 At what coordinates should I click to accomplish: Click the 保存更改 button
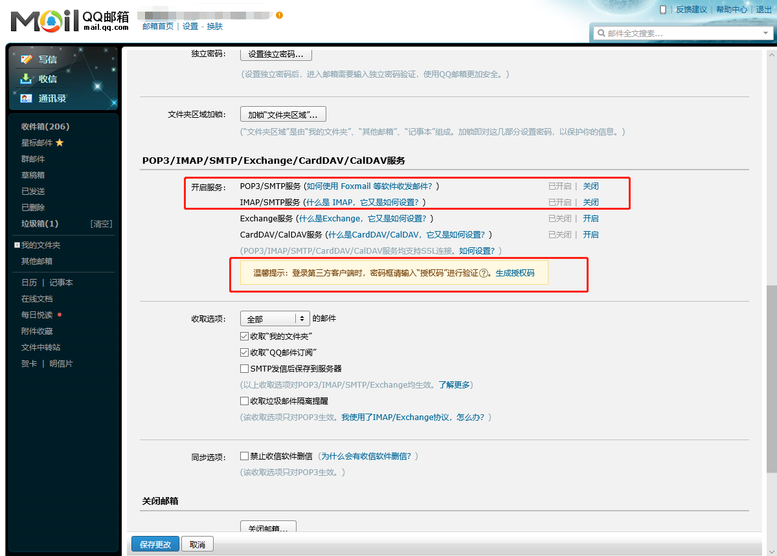pos(155,544)
